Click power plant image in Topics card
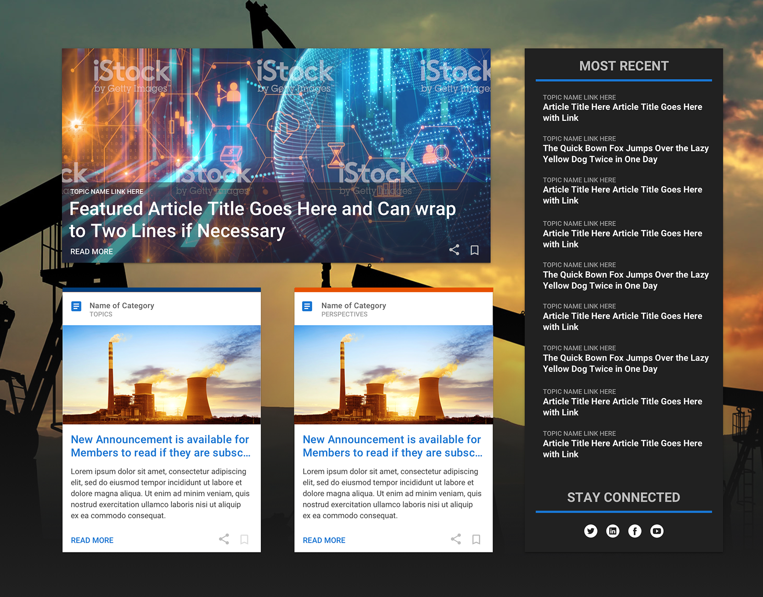The height and width of the screenshot is (597, 763). coord(162,375)
